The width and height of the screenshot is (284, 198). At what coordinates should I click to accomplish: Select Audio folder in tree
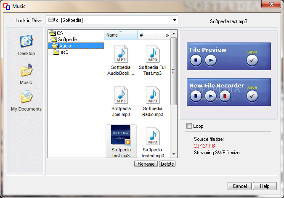[76, 46]
